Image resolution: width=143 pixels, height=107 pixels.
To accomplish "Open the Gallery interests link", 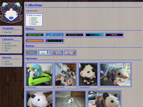I will [7, 61].
